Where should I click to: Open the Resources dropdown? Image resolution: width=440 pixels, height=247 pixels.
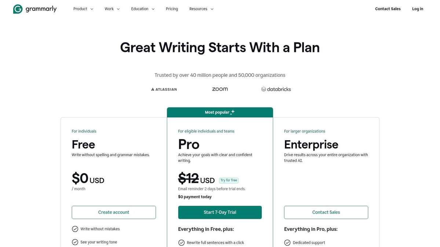(x=201, y=8)
